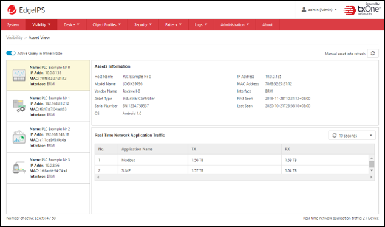385x227 pixels.
Task: Click the 1.59 TB RX value
Action: [x=291, y=160]
